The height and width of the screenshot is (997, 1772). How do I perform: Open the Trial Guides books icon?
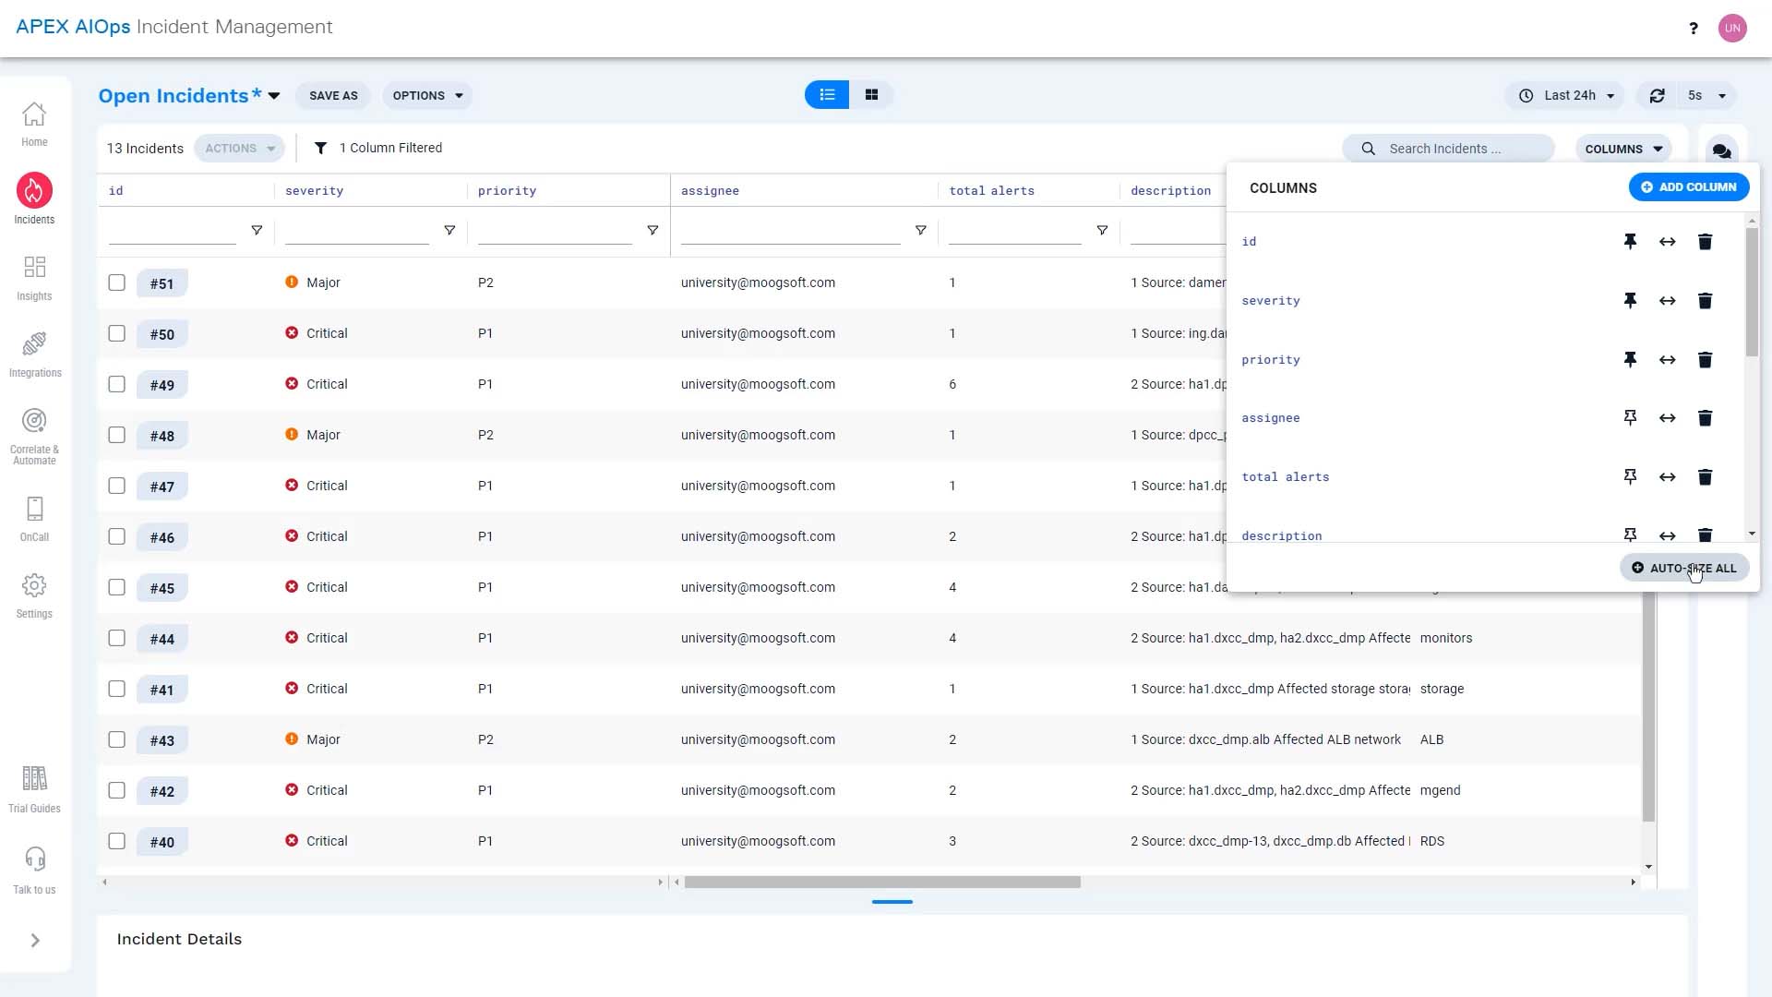pos(34,778)
